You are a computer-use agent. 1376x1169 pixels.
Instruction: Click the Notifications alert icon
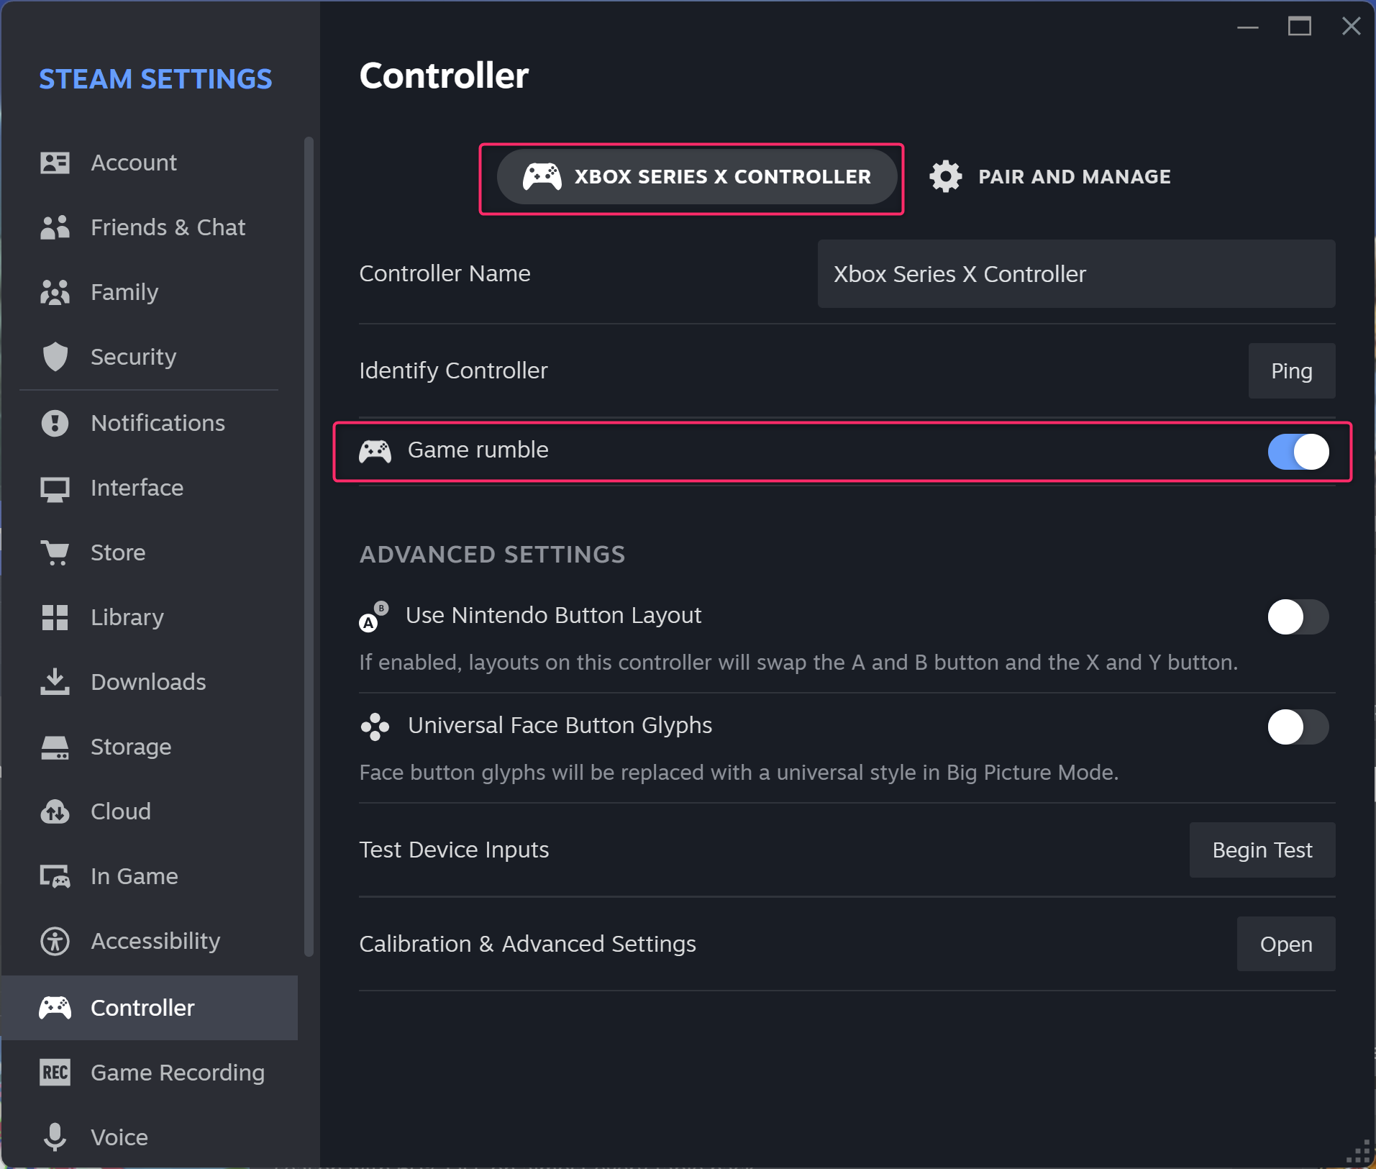55,423
